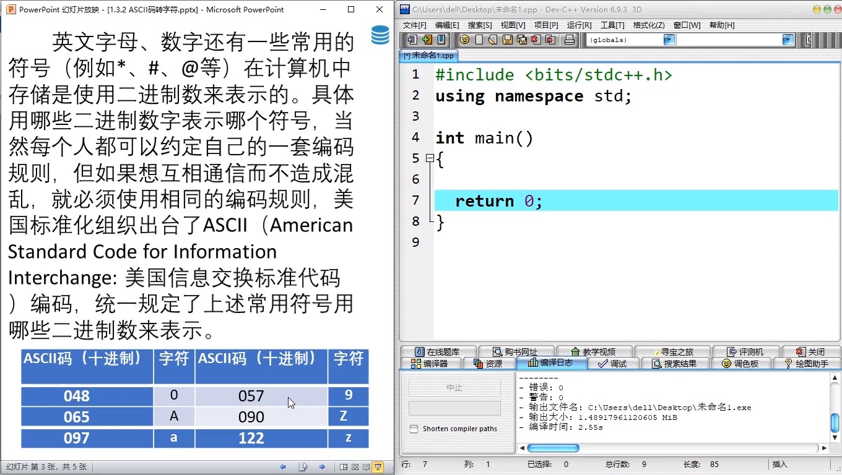The width and height of the screenshot is (842, 475).
Task: Collapse the code block at line 5
Action: tap(429, 158)
